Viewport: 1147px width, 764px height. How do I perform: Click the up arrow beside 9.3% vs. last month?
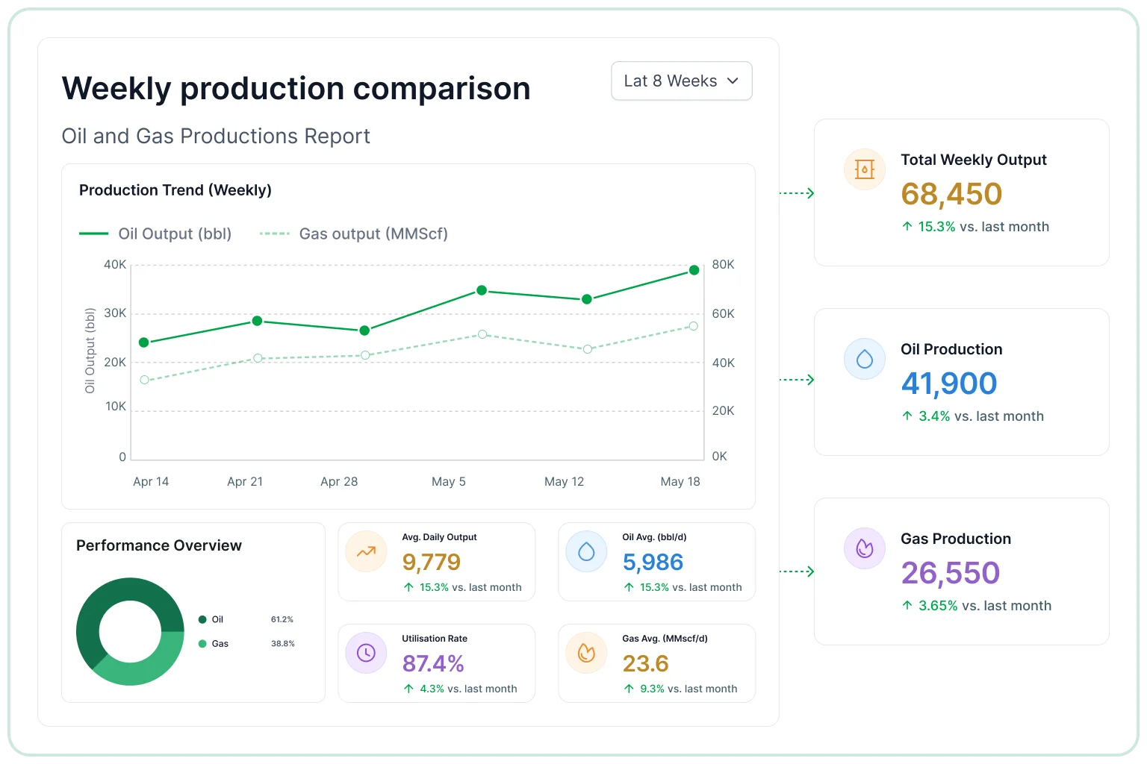629,689
